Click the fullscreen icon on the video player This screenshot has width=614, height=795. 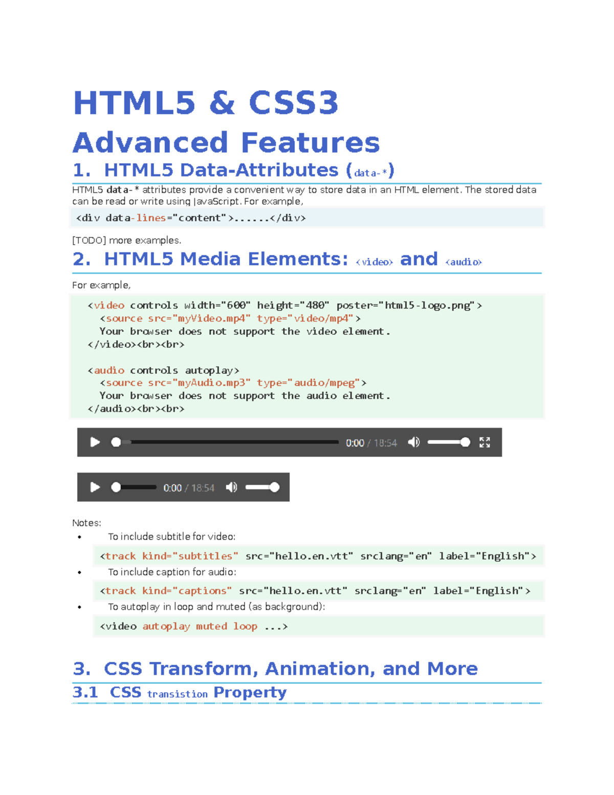(x=485, y=442)
